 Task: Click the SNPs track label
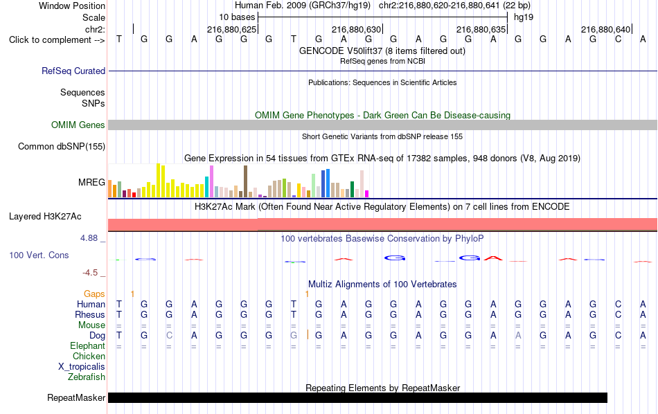click(94, 103)
